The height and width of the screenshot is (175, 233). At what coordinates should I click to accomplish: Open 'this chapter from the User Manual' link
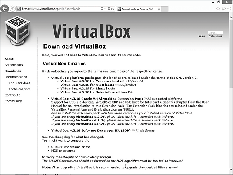tap(130, 104)
